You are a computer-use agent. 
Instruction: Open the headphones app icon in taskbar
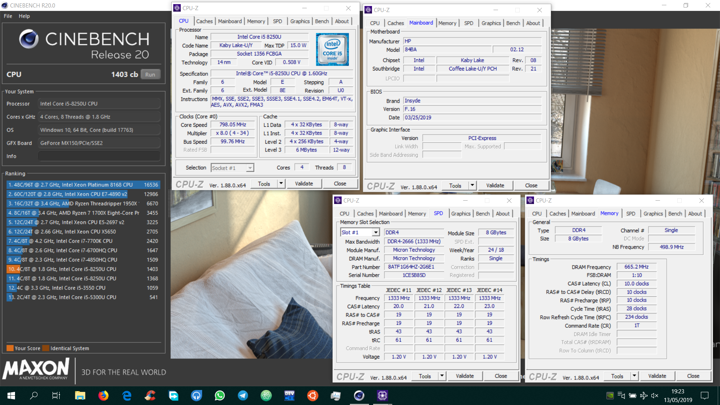196,396
